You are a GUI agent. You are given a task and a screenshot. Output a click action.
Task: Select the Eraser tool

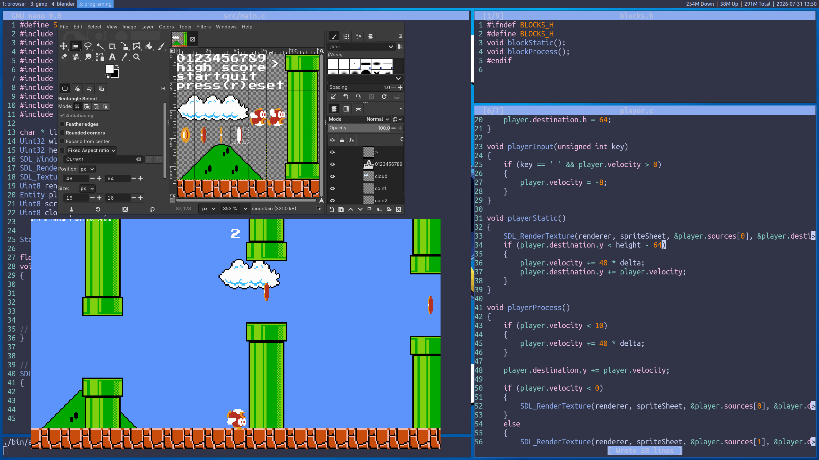pos(64,57)
